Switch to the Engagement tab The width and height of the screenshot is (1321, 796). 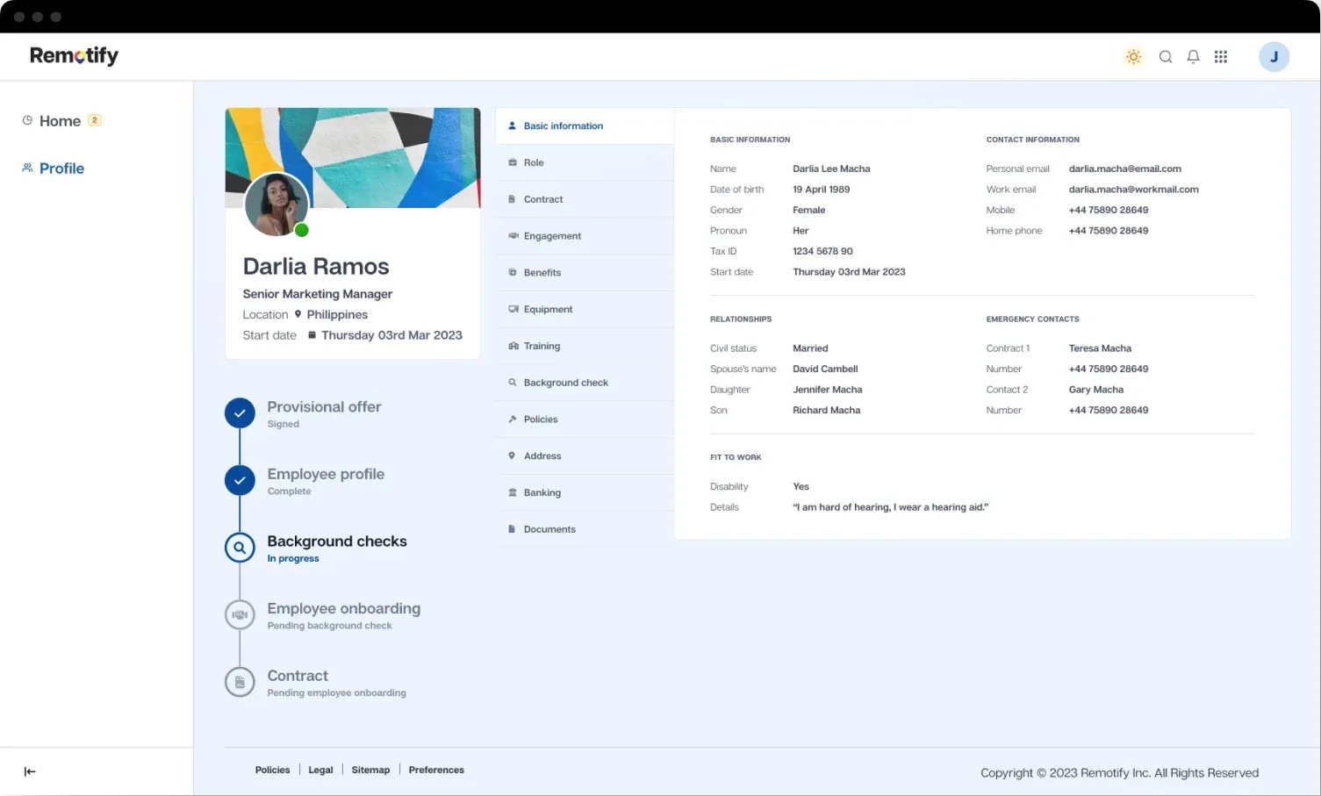point(552,236)
